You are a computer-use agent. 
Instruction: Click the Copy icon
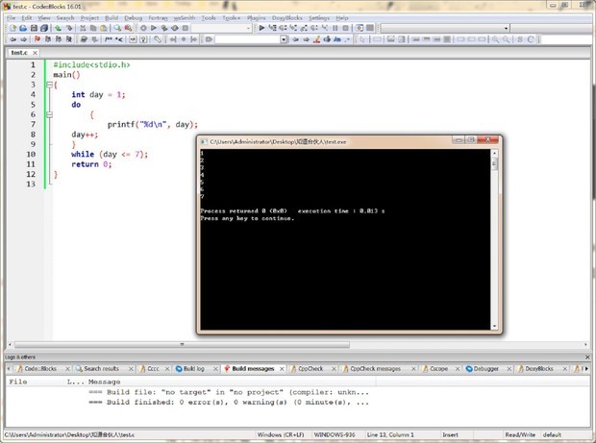click(x=93, y=28)
